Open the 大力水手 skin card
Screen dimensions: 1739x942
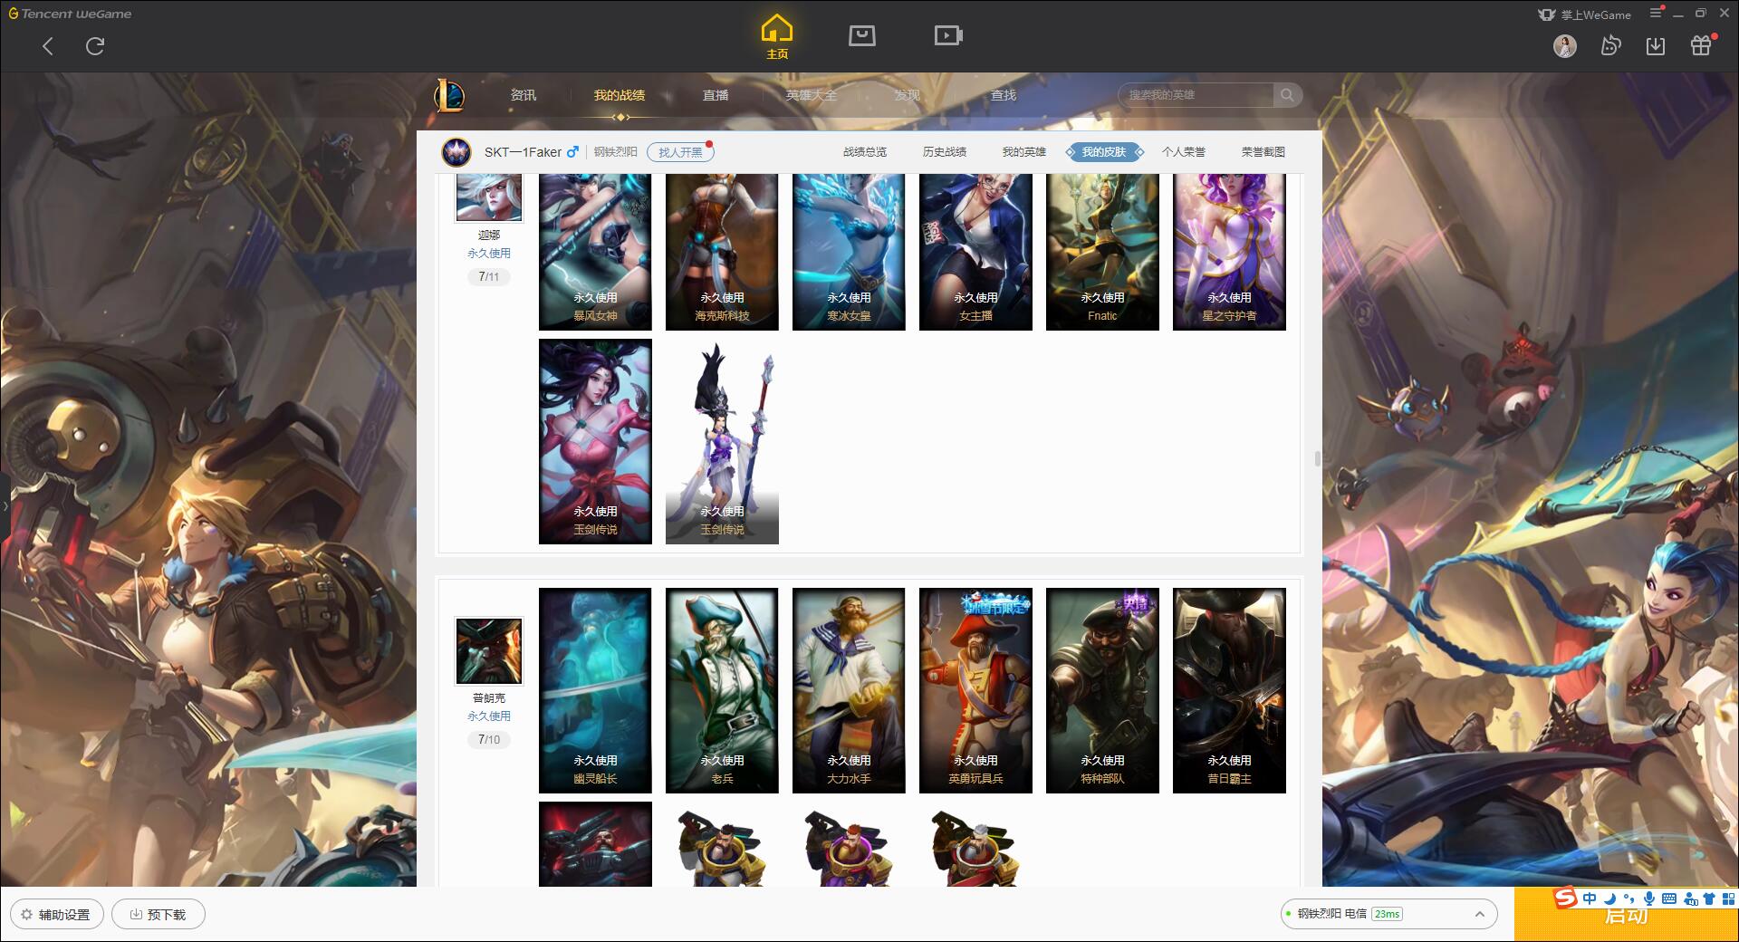click(x=849, y=691)
